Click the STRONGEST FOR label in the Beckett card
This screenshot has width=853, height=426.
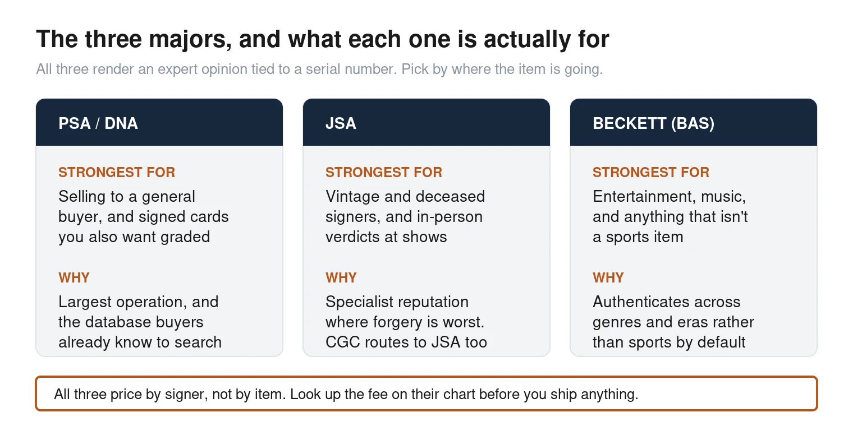click(x=651, y=172)
